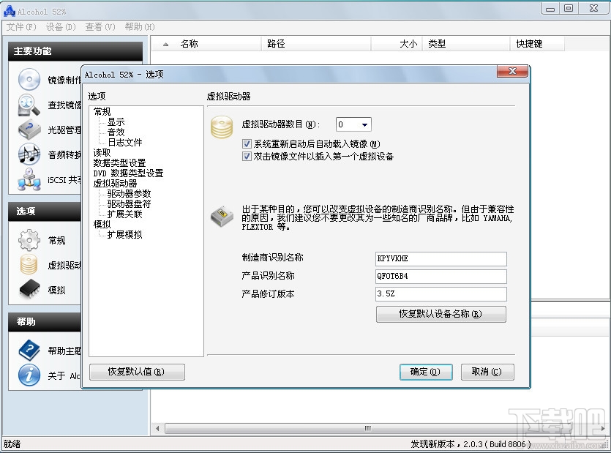Image resolution: width=611 pixels, height=453 pixels.
Task: Select 读取 in options tree
Action: click(102, 152)
